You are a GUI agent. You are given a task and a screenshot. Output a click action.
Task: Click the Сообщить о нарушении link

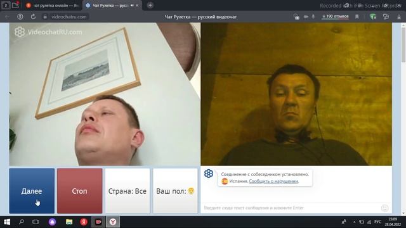(x=273, y=181)
